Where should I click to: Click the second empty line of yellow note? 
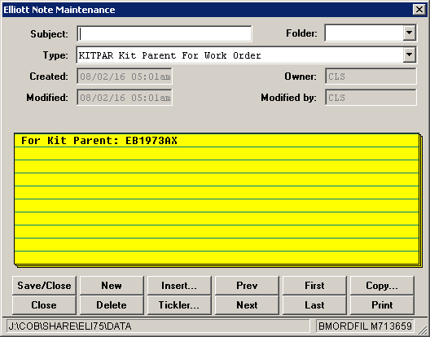(217, 166)
